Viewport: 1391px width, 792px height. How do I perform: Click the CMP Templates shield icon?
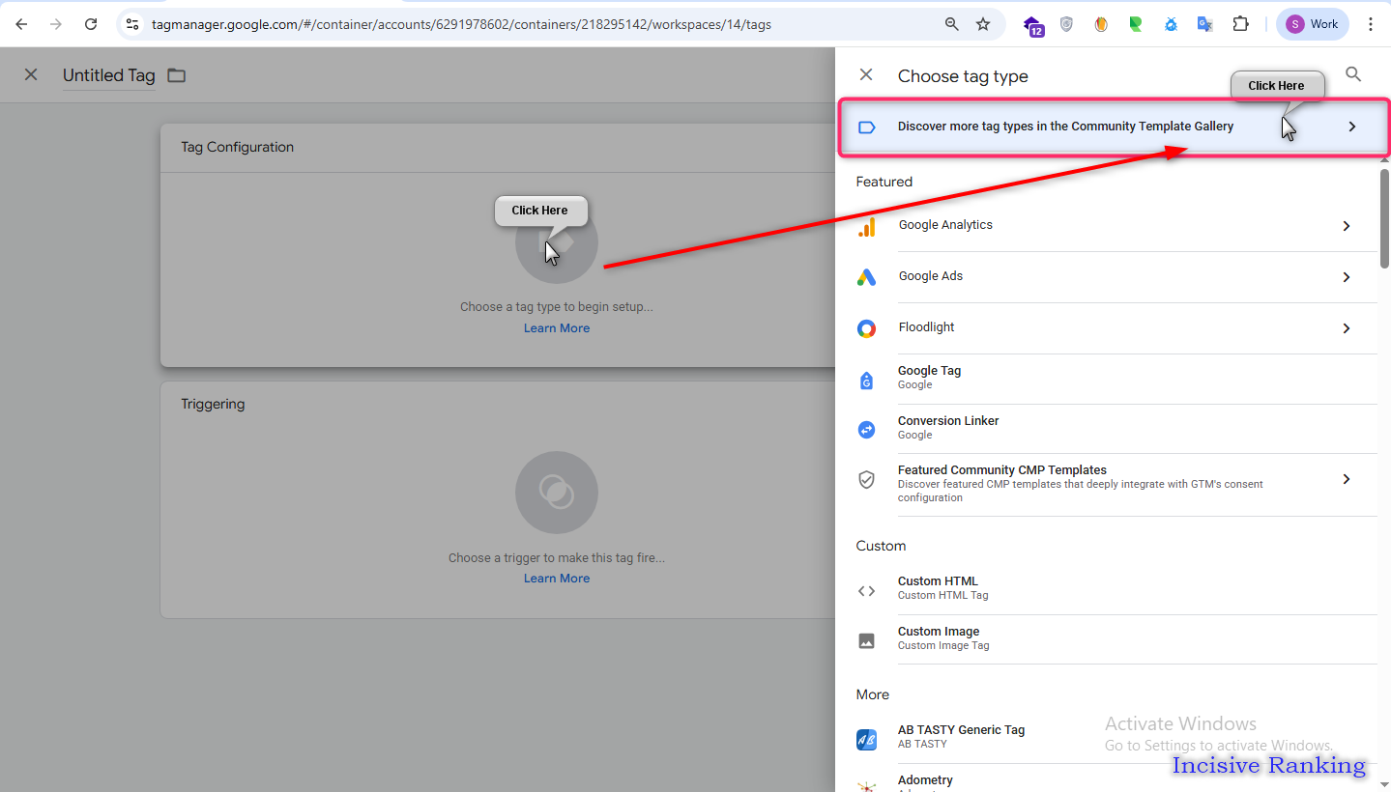pos(866,479)
